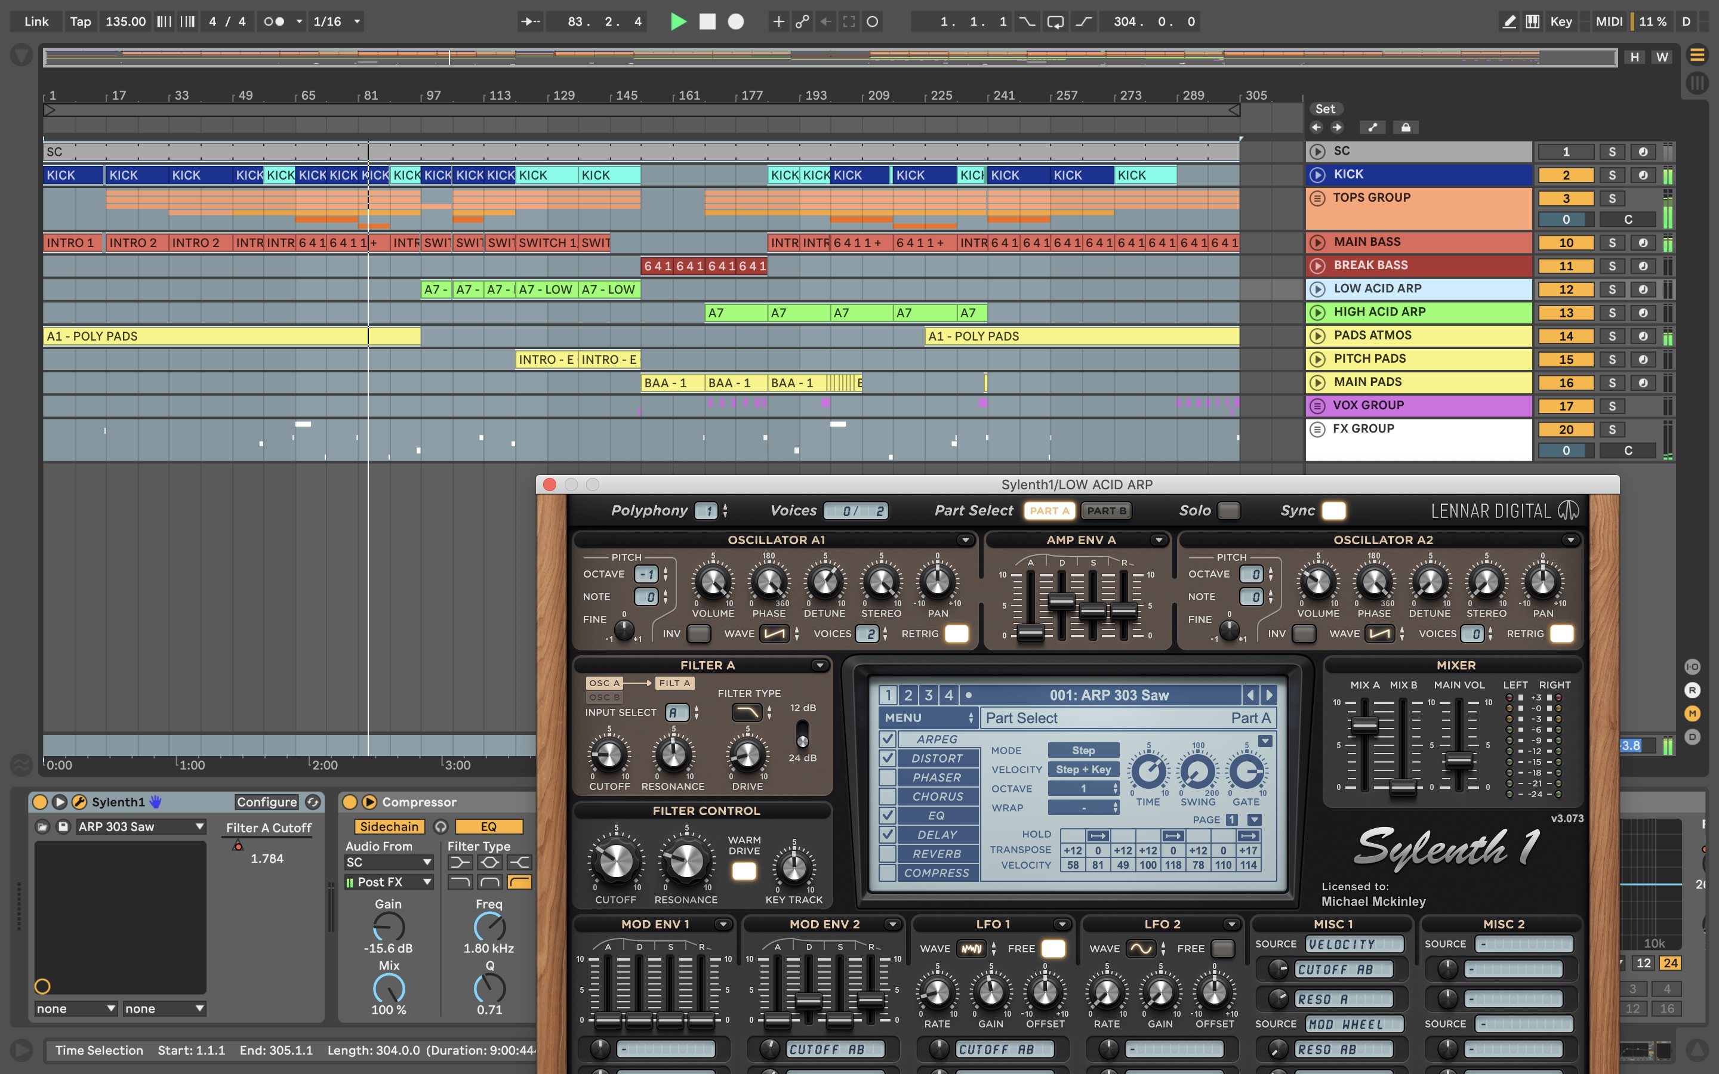Viewport: 1719px width, 1074px height.
Task: Open the Audio From SC dropdown
Action: 389,862
